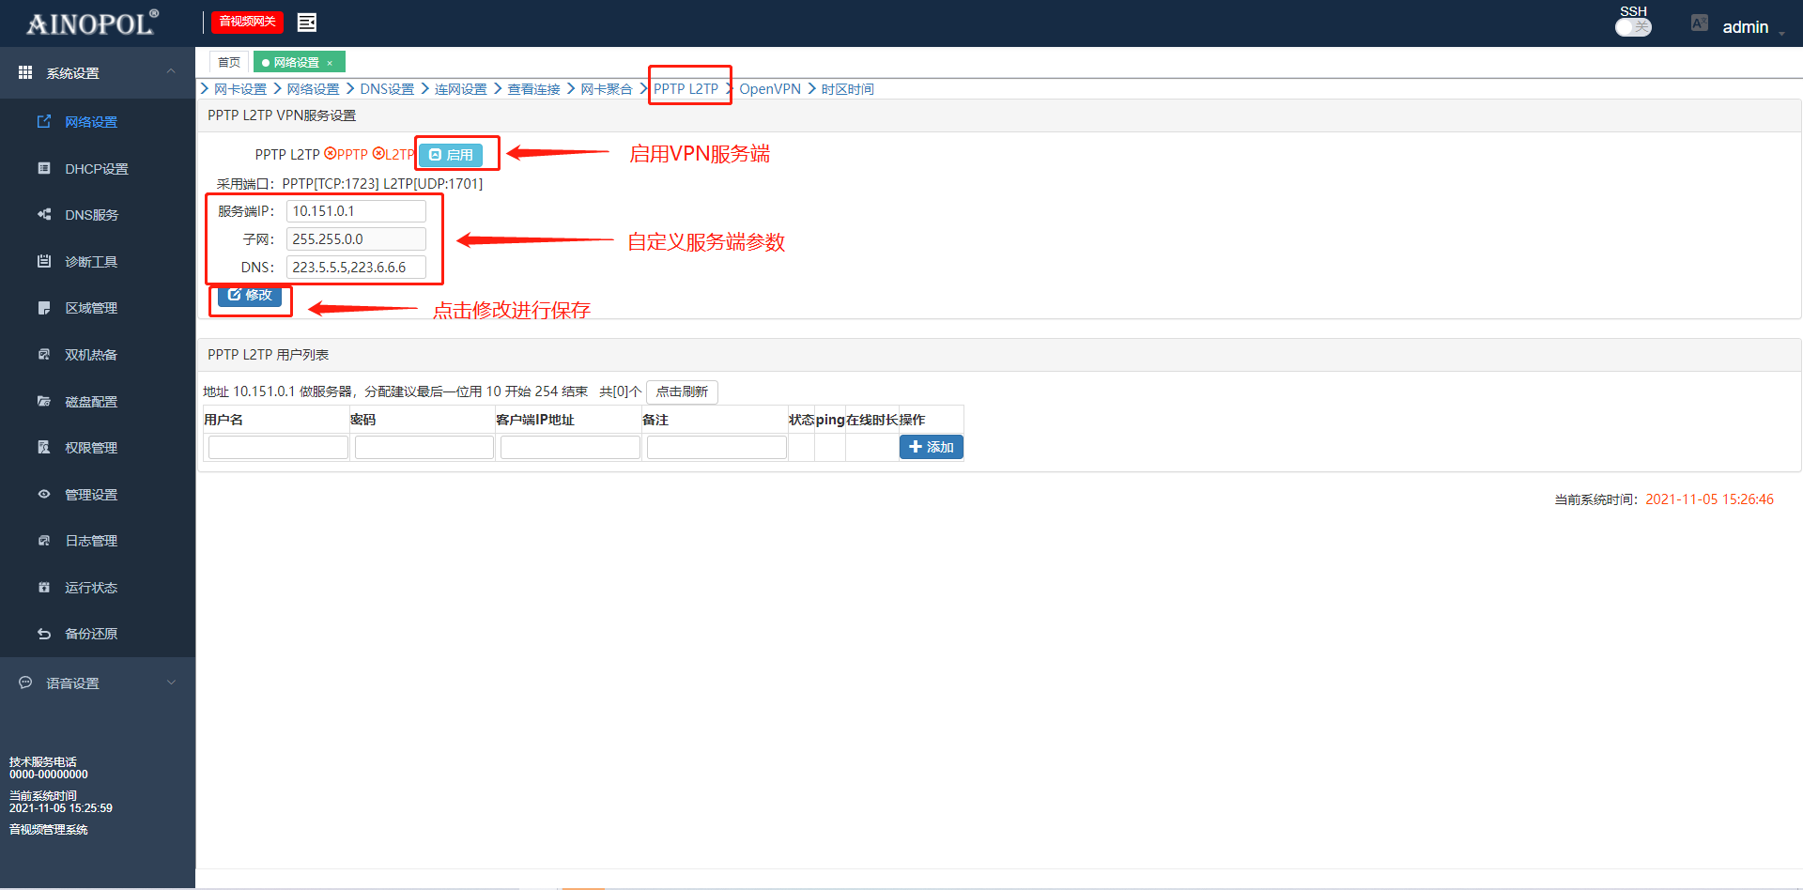Click the 备份还原 restore arrow icon

[44, 634]
